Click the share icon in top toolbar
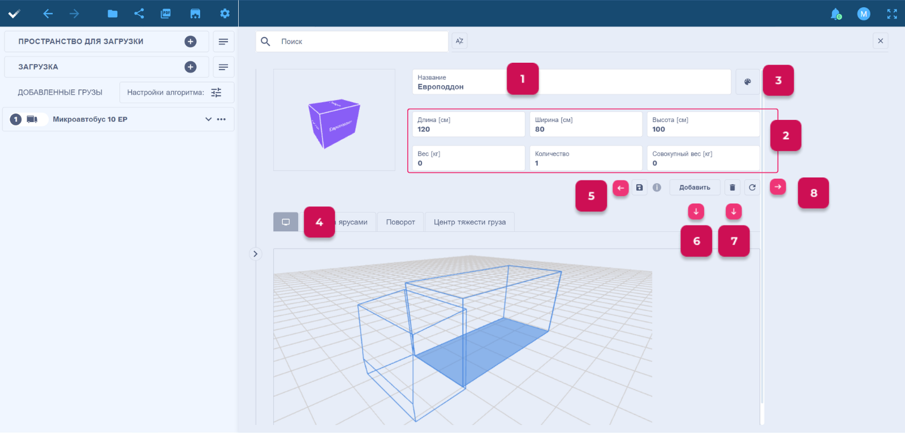905x433 pixels. point(139,14)
